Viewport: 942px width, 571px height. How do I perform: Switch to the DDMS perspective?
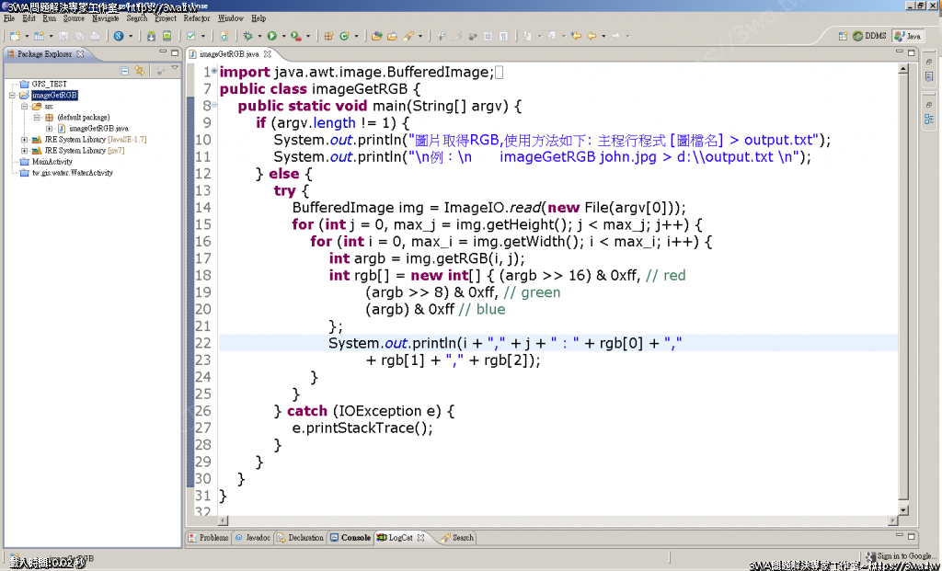click(869, 36)
